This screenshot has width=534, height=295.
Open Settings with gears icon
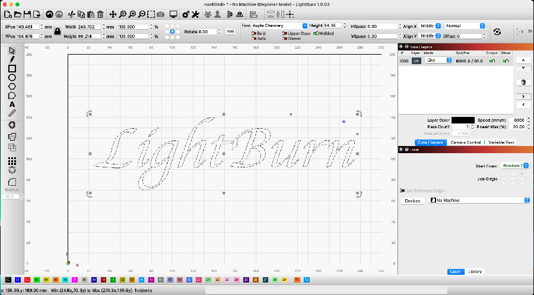pos(186,14)
